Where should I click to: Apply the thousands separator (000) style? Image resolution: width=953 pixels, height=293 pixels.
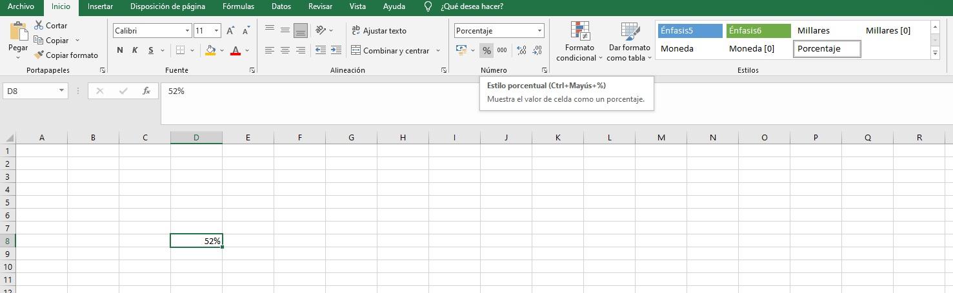point(502,50)
